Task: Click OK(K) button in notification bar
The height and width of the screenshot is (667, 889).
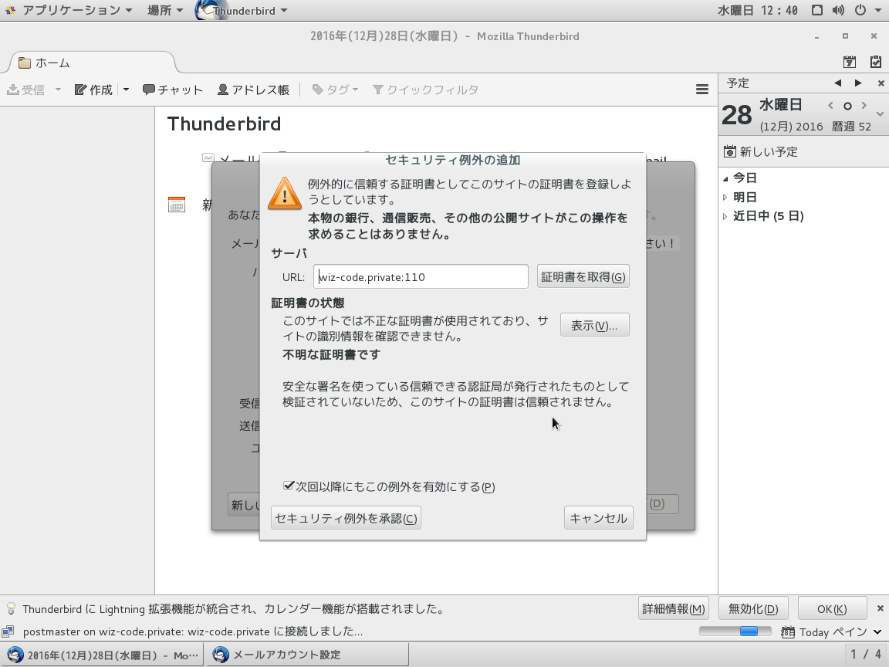Action: (832, 608)
